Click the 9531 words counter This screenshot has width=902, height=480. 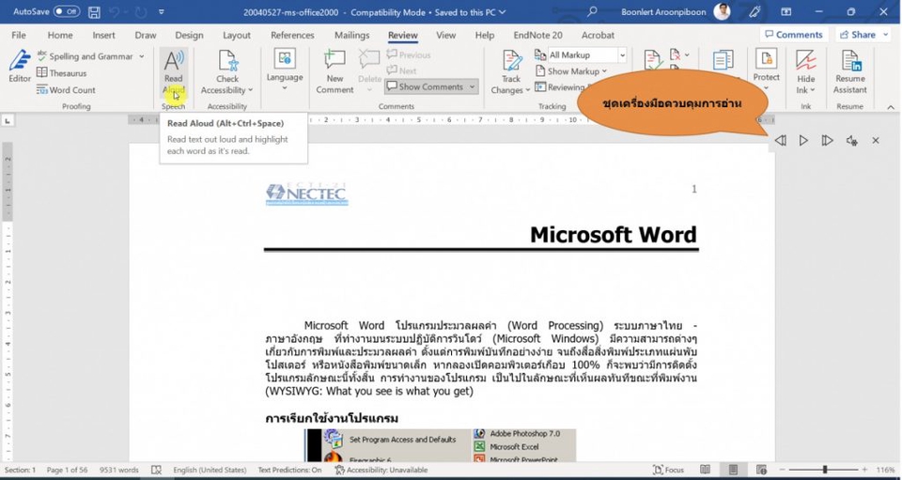pos(119,470)
